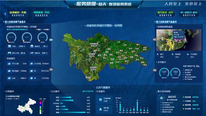Select the 用户数 users icon
Viewport: 206px width, 116px height.
(x=100, y=109)
